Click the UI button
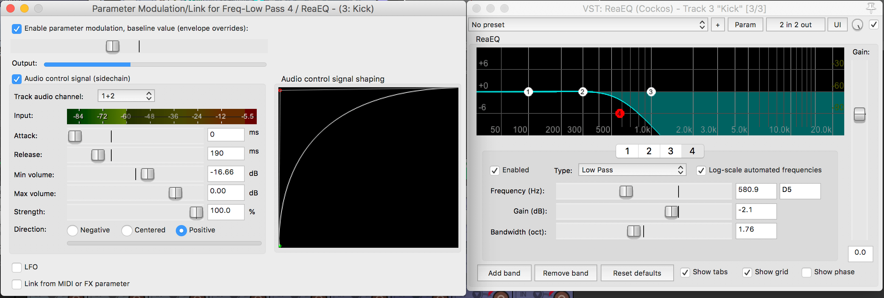The image size is (884, 298). (837, 25)
